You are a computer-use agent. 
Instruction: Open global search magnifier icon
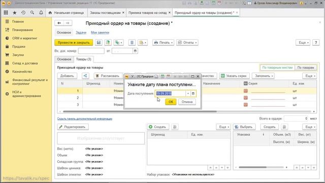point(32,13)
